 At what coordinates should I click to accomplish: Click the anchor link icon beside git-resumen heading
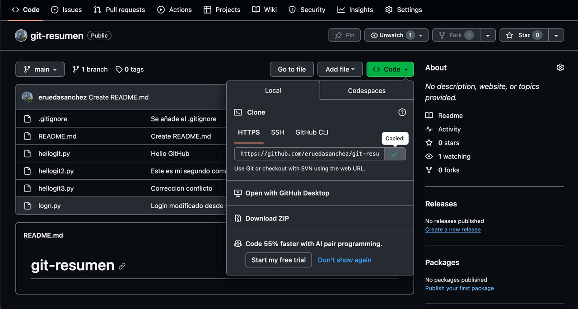(122, 266)
